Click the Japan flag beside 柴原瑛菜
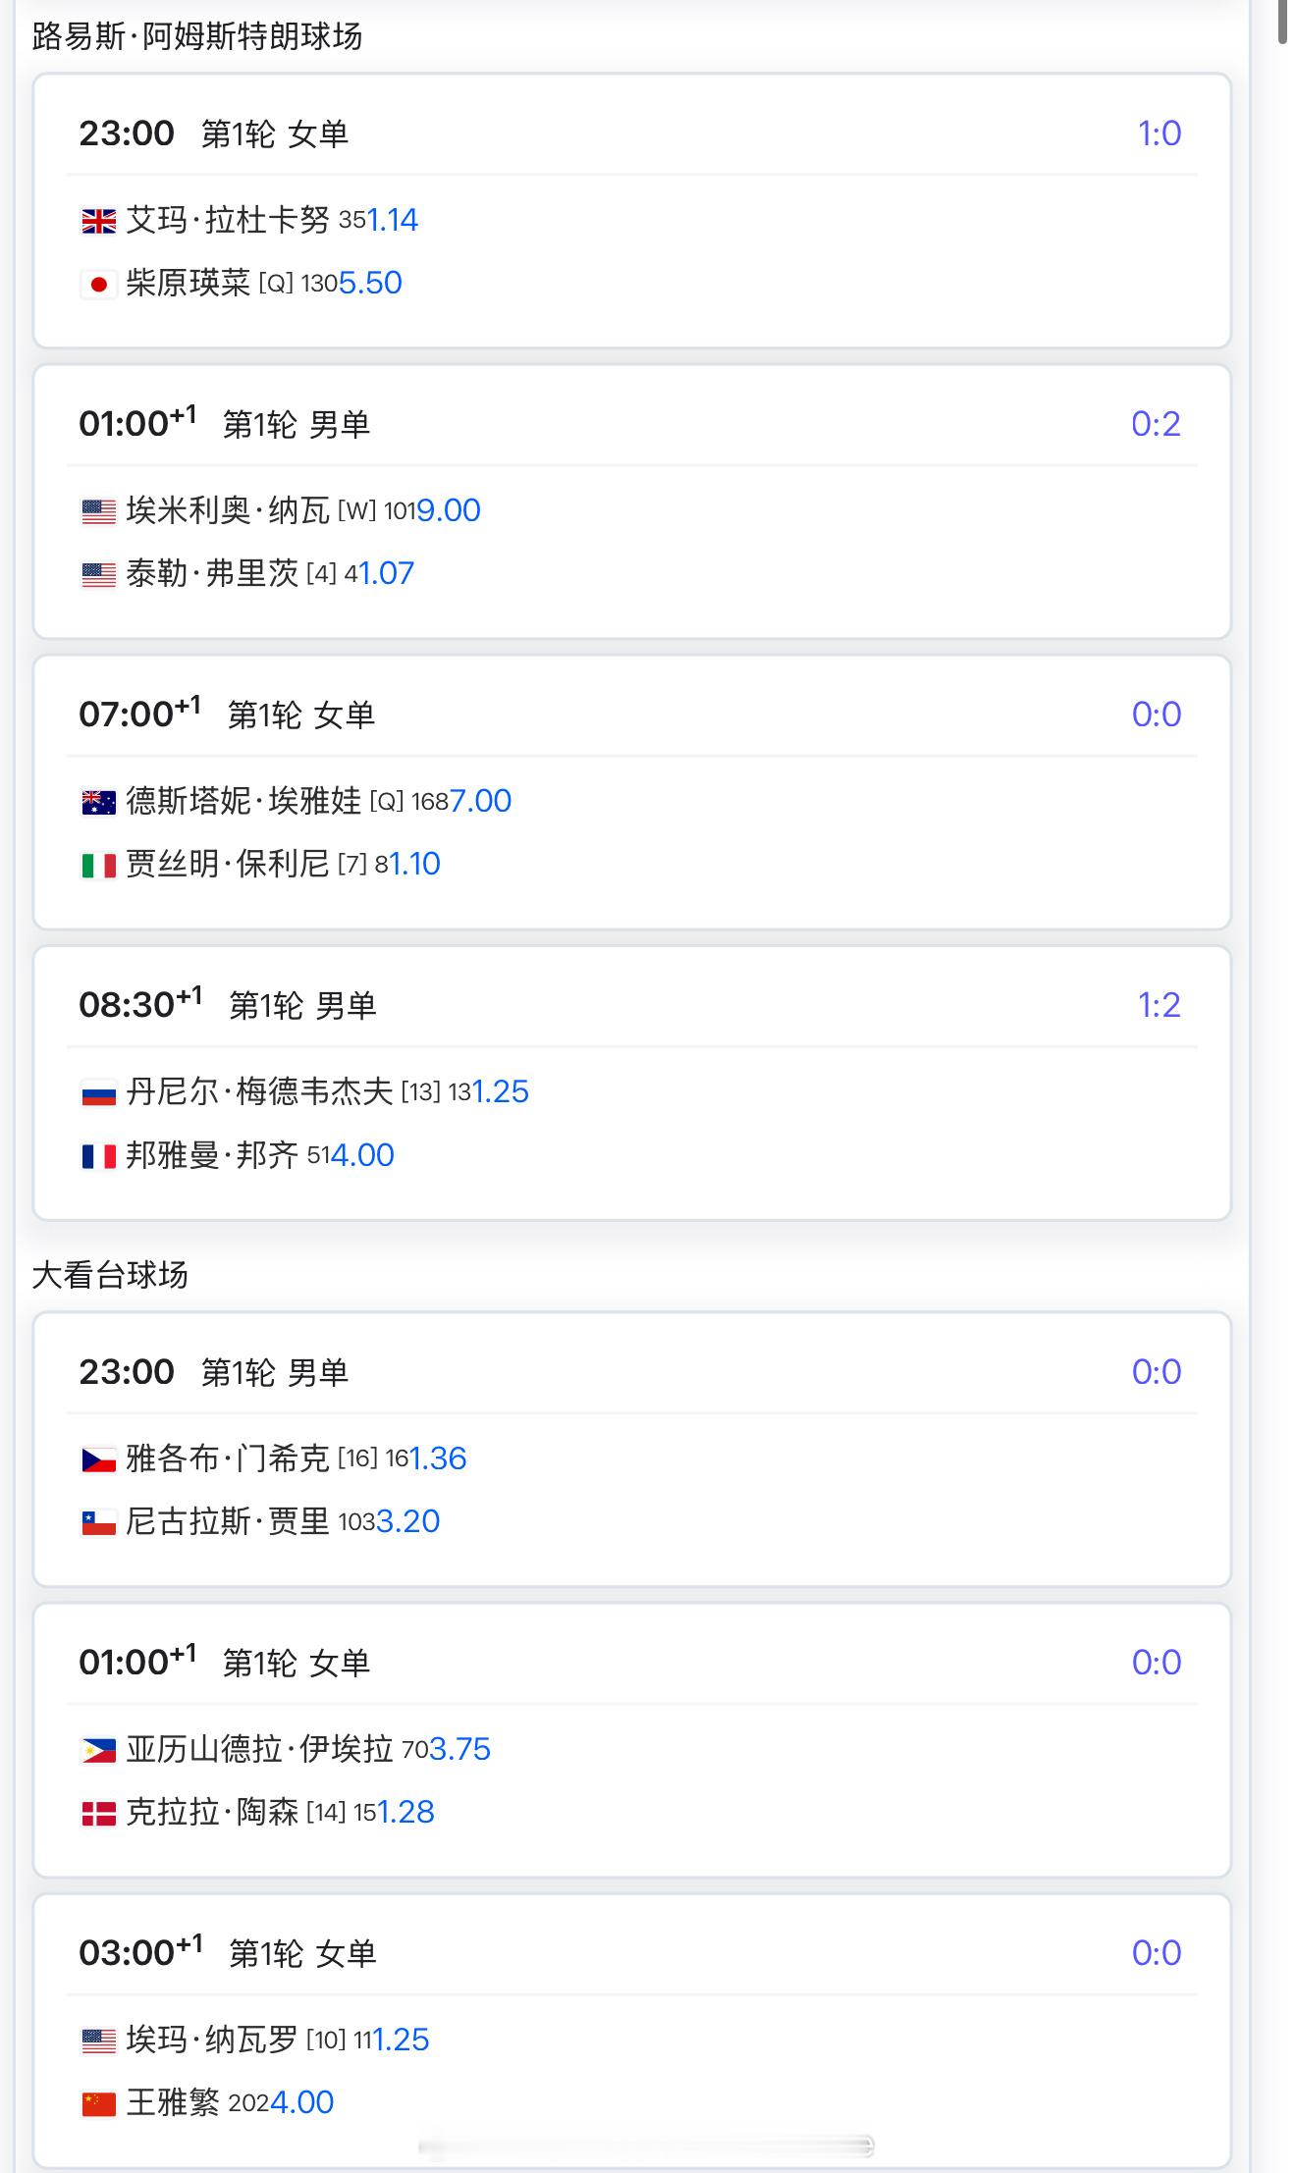The image size is (1296, 2173). [98, 285]
